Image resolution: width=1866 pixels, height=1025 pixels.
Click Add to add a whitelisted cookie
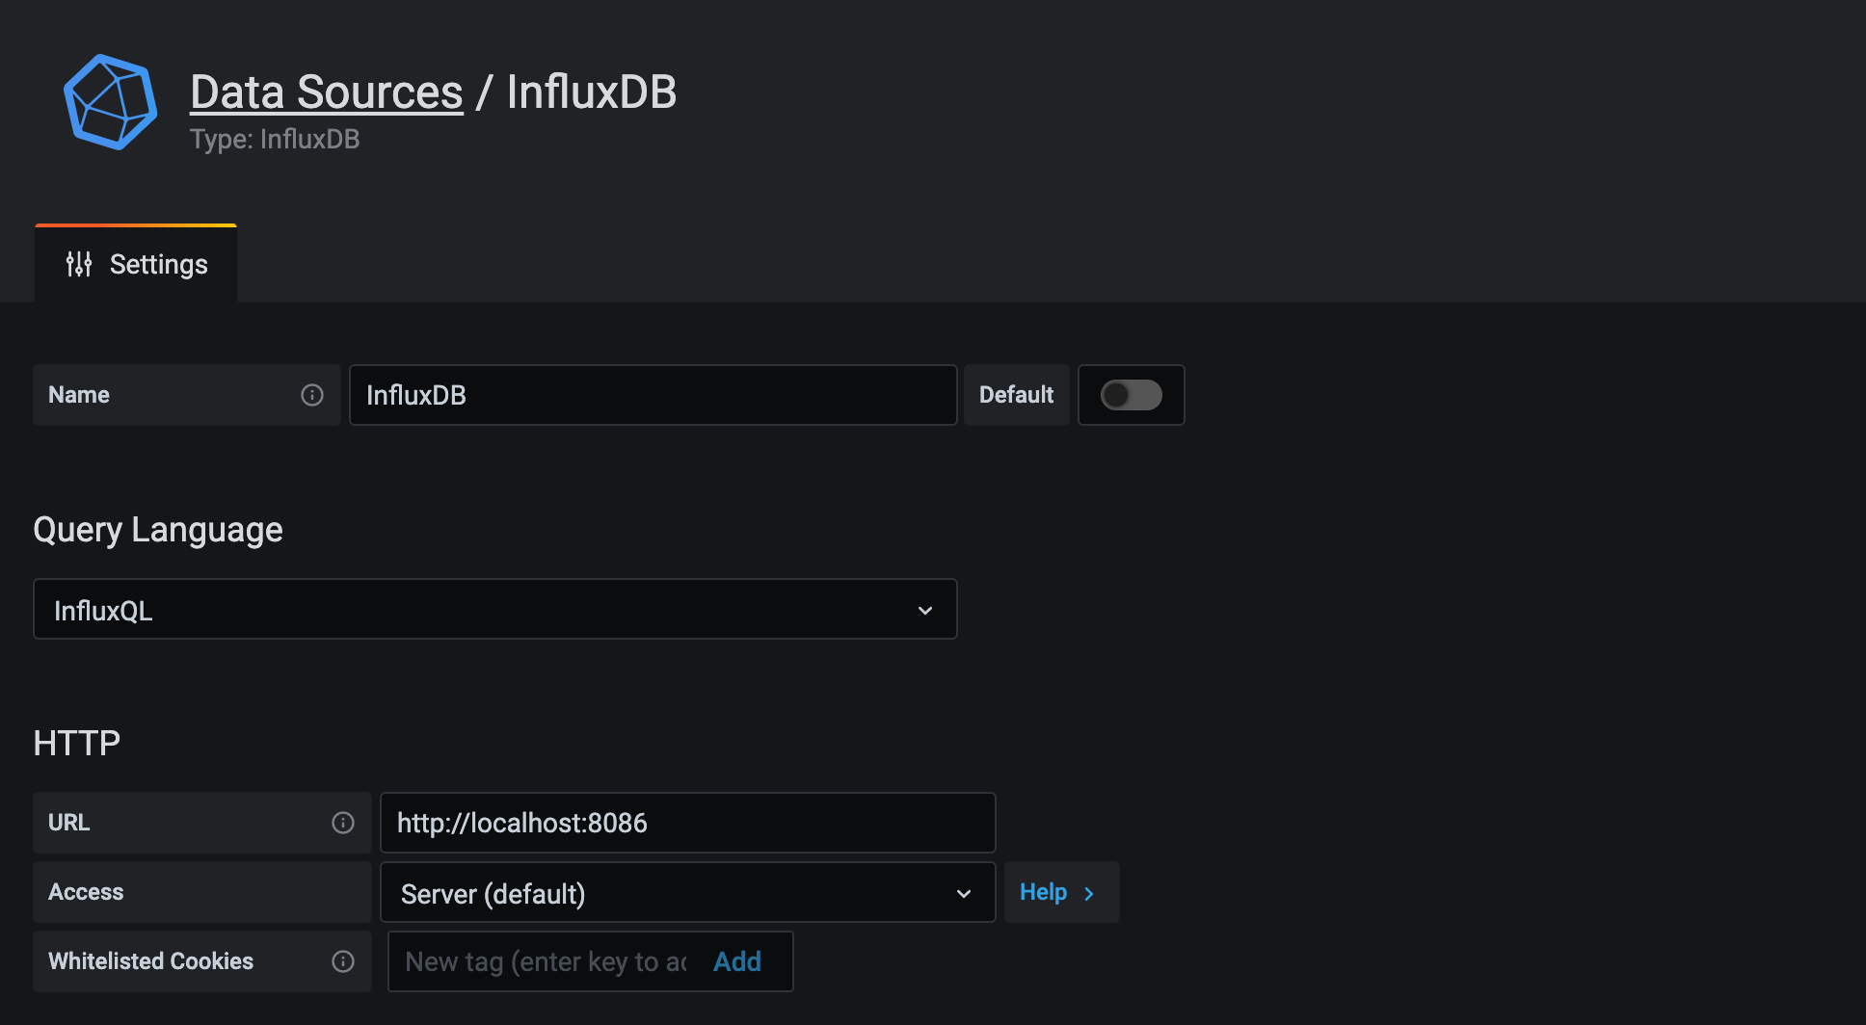click(x=736, y=960)
